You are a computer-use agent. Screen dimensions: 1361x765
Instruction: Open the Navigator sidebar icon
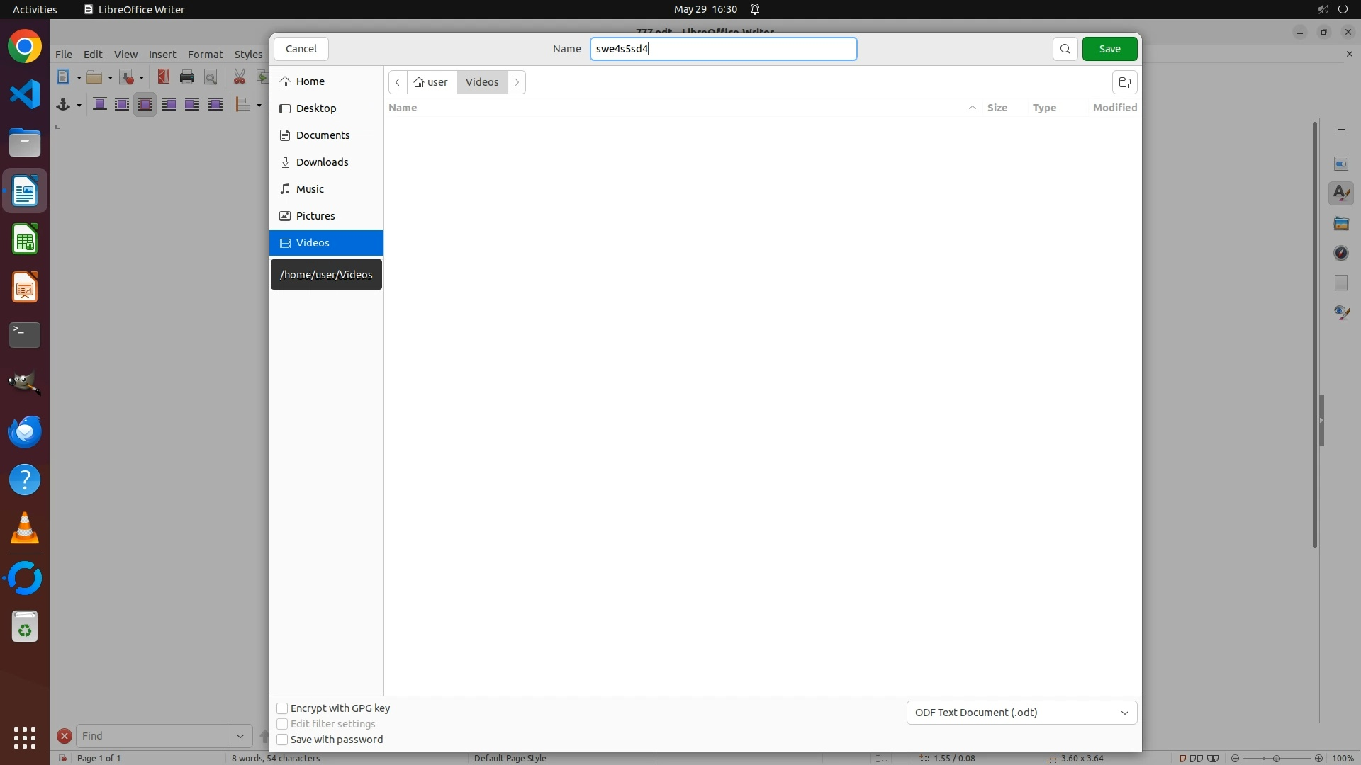[x=1340, y=253]
